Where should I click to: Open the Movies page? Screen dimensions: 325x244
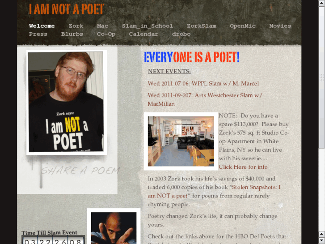280,26
